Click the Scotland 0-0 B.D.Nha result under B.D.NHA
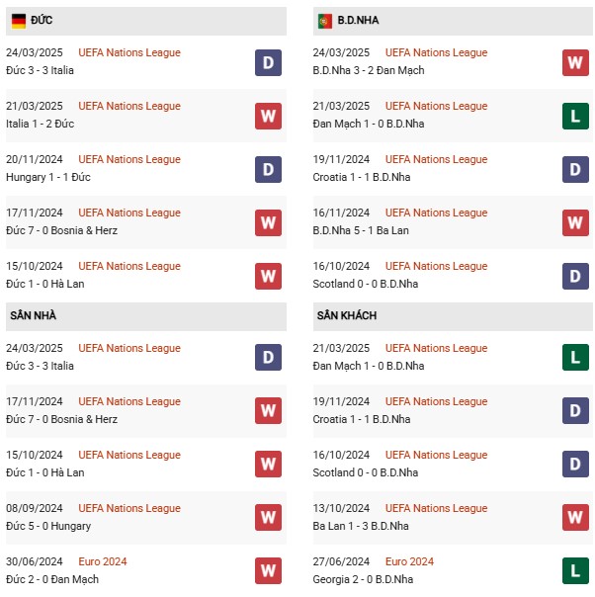The height and width of the screenshot is (597, 595). (x=365, y=284)
